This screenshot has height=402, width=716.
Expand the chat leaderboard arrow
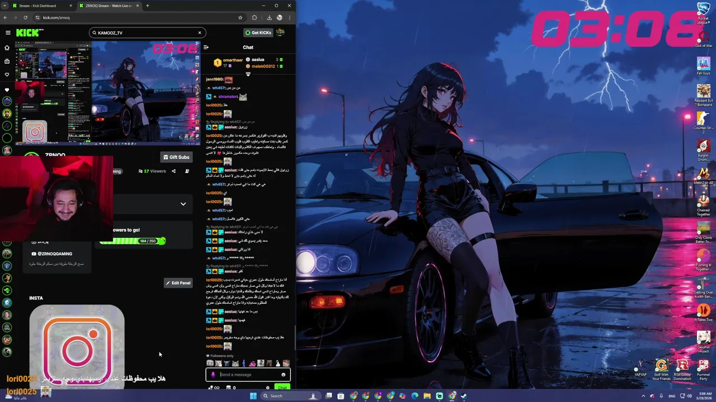248,74
